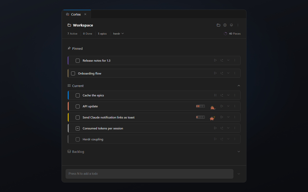The width and height of the screenshot is (308, 192).
Task: Open more options for Cache the epics
Action: 235,95
